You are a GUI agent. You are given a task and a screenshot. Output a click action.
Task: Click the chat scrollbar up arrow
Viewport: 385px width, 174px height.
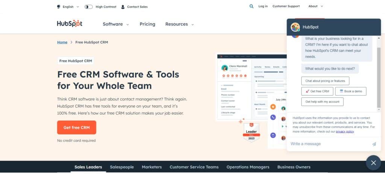coord(379,38)
